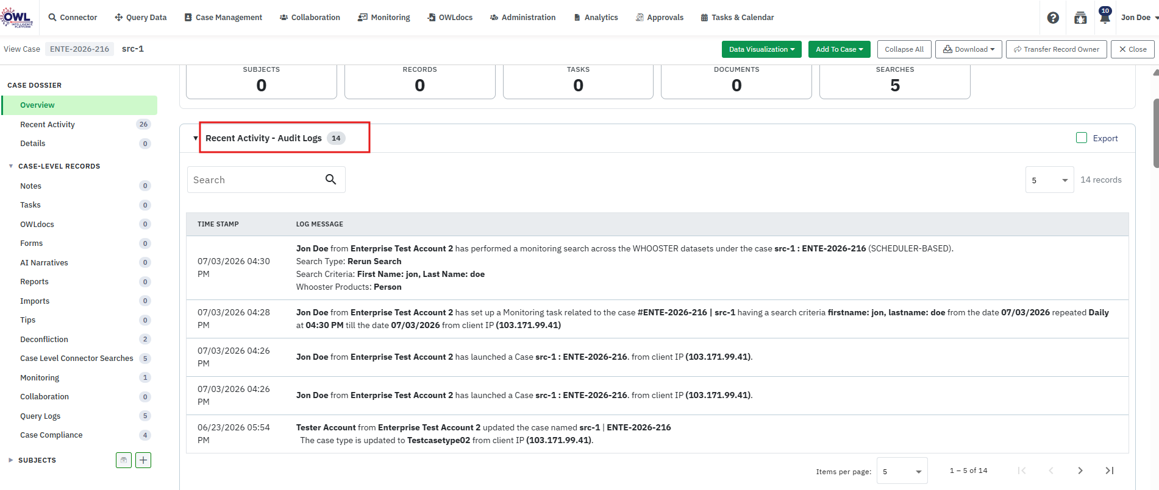Collapse the CASE-LEVEL RECORDS tree section
Screen dimensions: 1159x490
coord(11,166)
